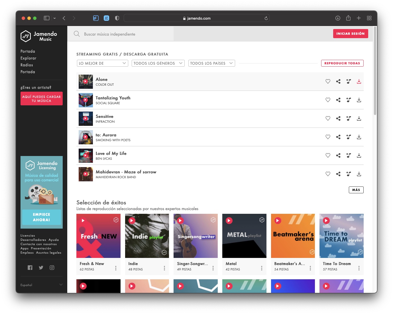Click the Iniciar Sesión button
Viewport: 393px width, 314px height.
351,34
